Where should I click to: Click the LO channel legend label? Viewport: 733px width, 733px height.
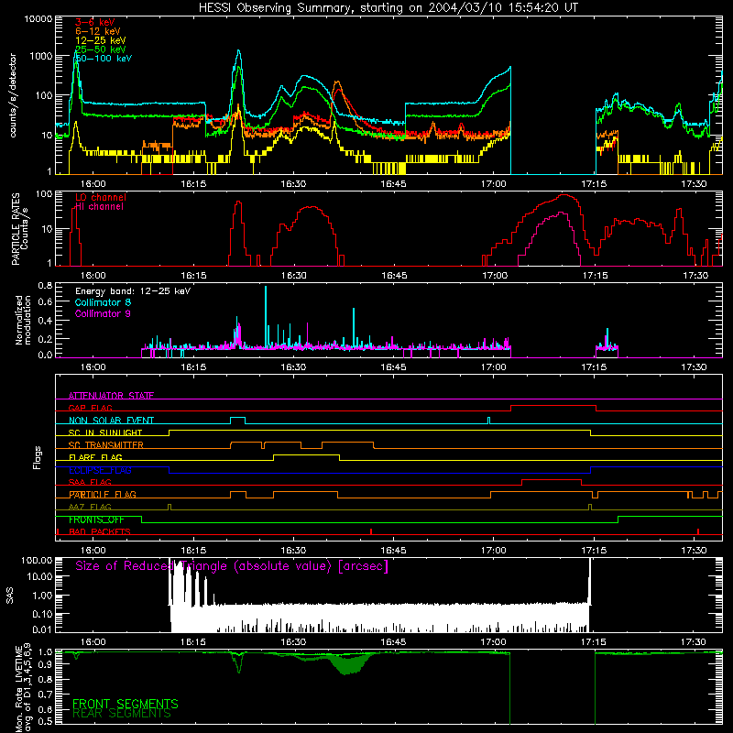click(x=101, y=197)
